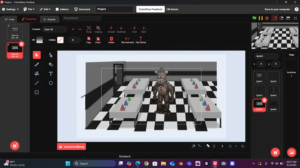The image size is (300, 168).
Task: Click Convert to Bitmap button
Action: point(72,147)
